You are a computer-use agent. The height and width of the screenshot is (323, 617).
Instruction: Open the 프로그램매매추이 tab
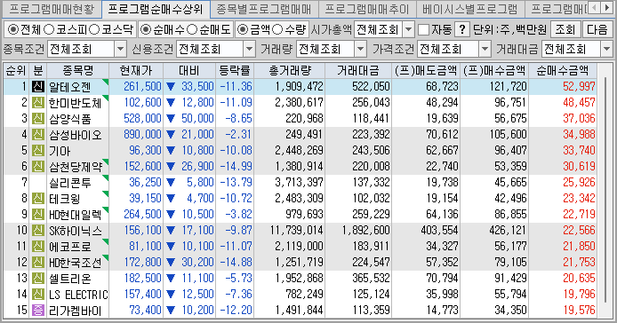click(367, 9)
